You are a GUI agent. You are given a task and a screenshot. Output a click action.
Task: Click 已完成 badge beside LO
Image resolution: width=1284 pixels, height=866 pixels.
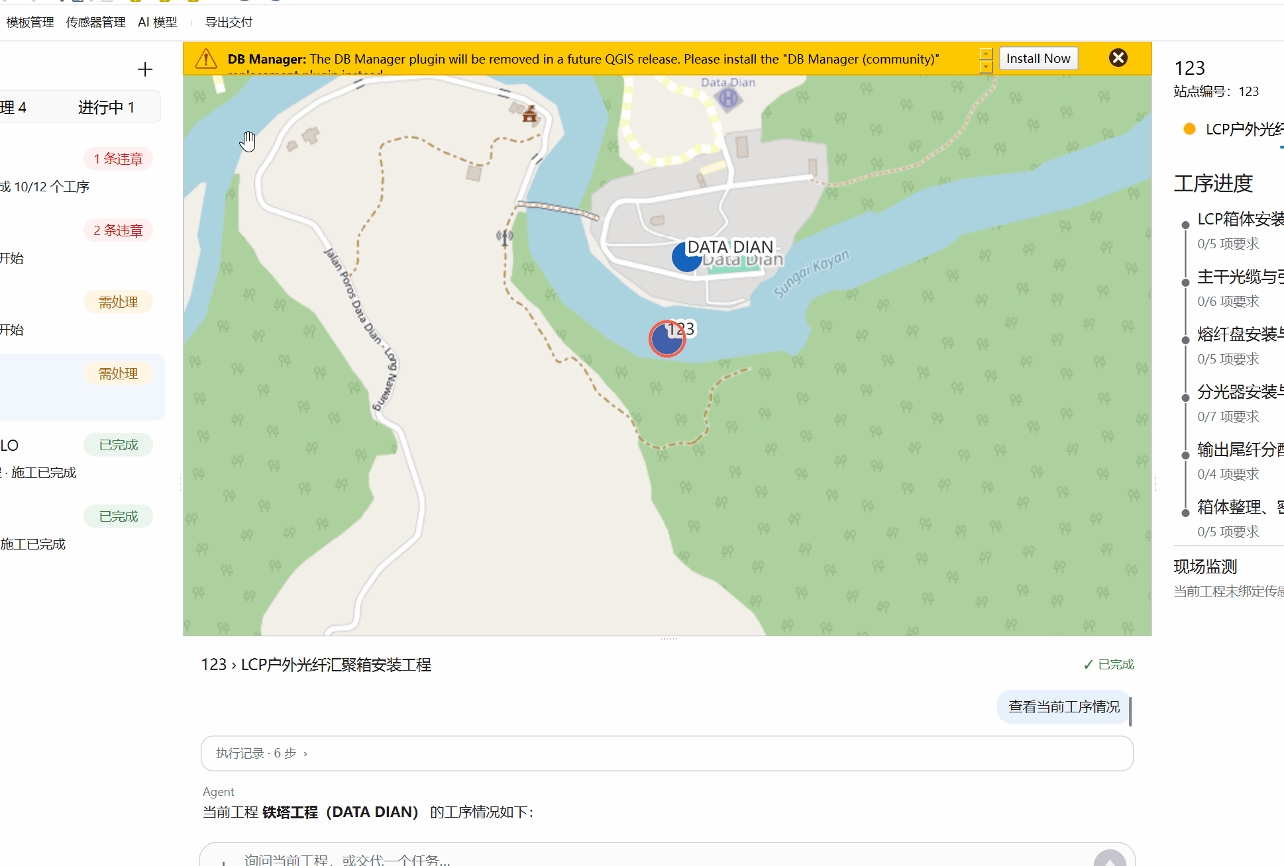coord(119,445)
